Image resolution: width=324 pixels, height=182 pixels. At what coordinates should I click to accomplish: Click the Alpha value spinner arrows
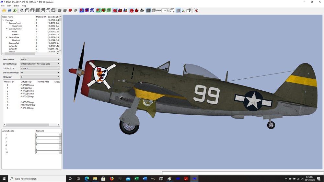(168, 10)
